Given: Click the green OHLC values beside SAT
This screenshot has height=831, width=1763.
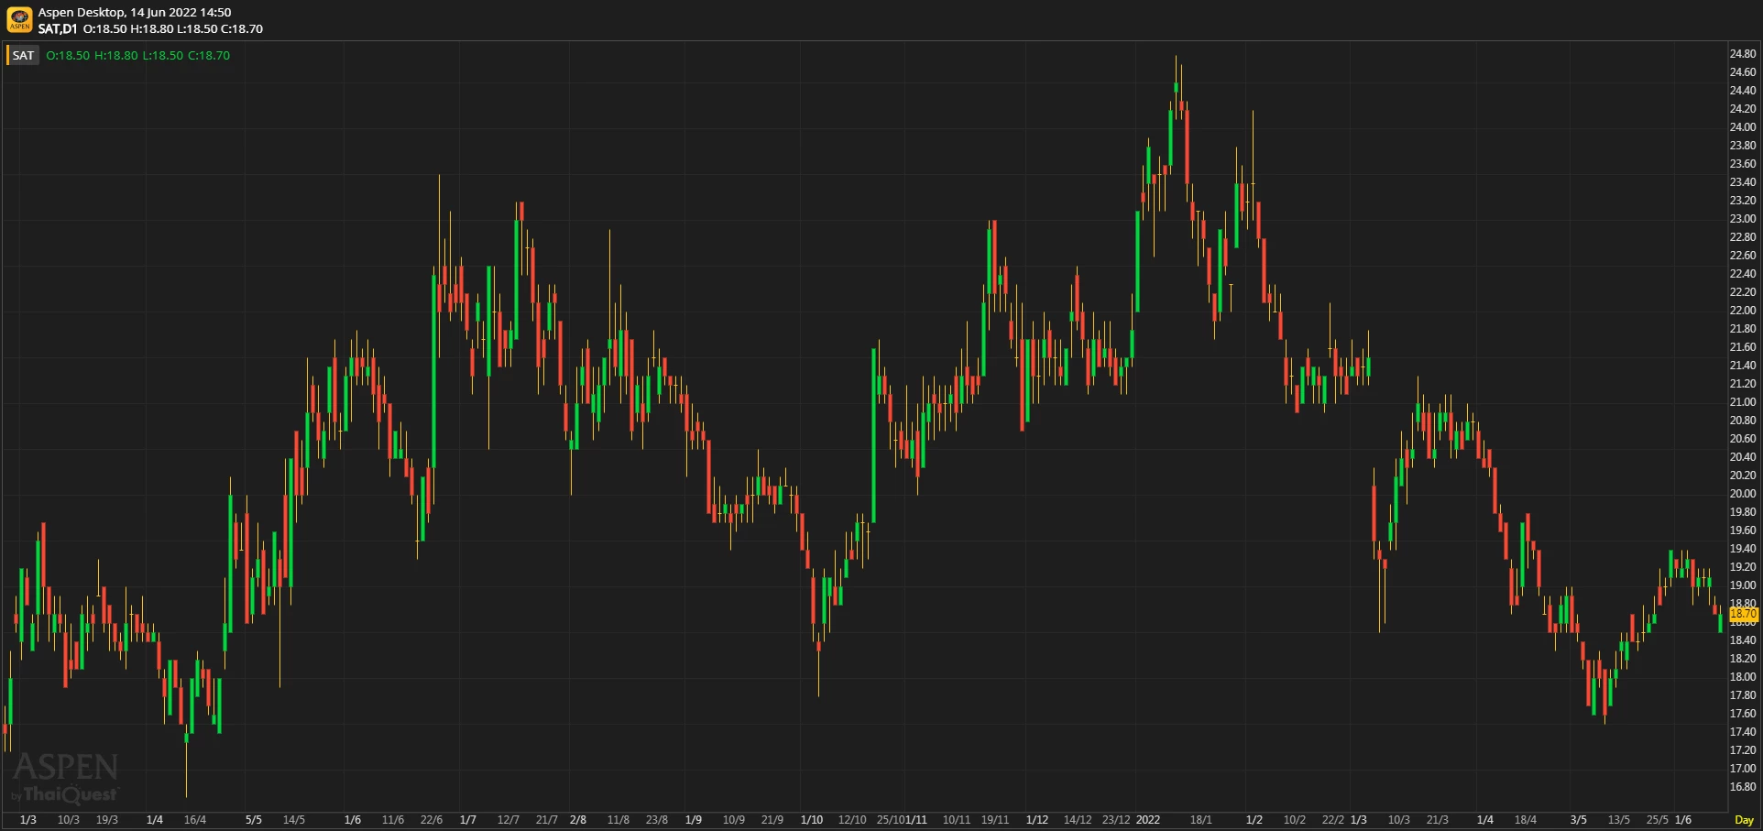Looking at the screenshot, I should click(138, 56).
